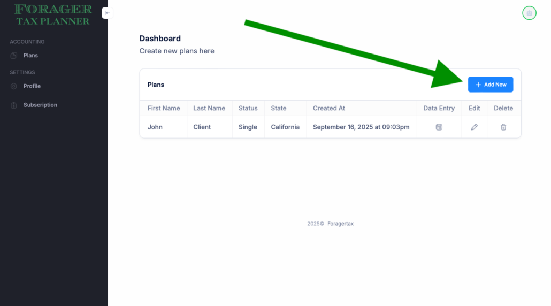551x306 pixels.
Task: Click the State column header
Action: (279, 108)
